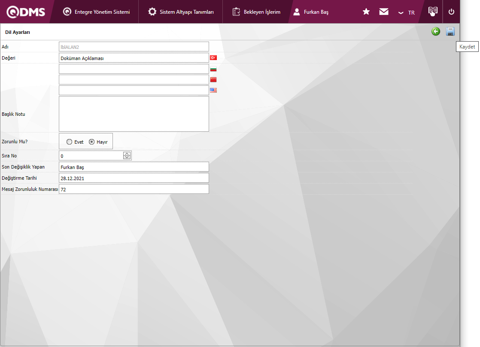Click the English language value field
The width and height of the screenshot is (480, 347).
click(x=134, y=90)
